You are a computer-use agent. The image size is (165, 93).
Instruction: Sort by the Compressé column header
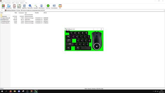click(21, 13)
